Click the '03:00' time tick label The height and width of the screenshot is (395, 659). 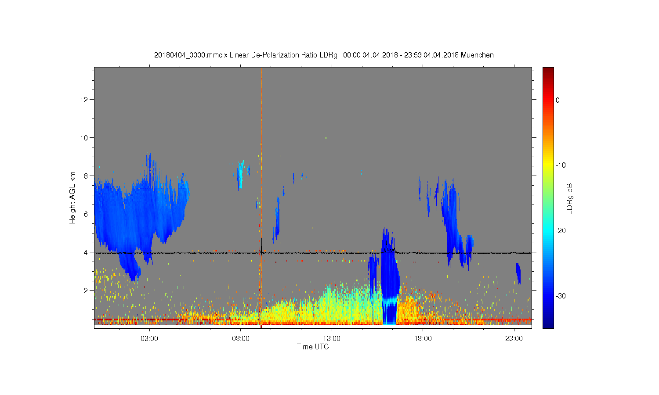tap(149, 339)
